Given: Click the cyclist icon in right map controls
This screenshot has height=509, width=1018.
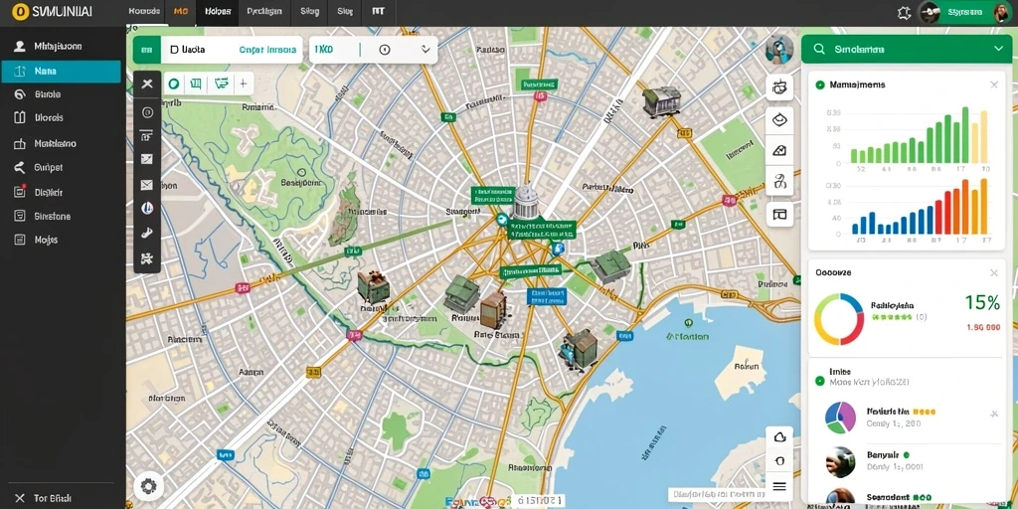Looking at the screenshot, I should tap(779, 181).
